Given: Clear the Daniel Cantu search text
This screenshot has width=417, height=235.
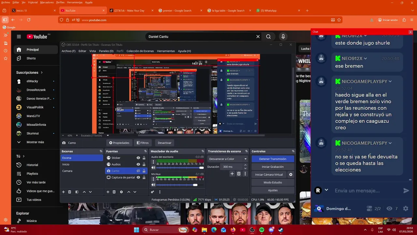Looking at the screenshot, I should [x=258, y=37].
